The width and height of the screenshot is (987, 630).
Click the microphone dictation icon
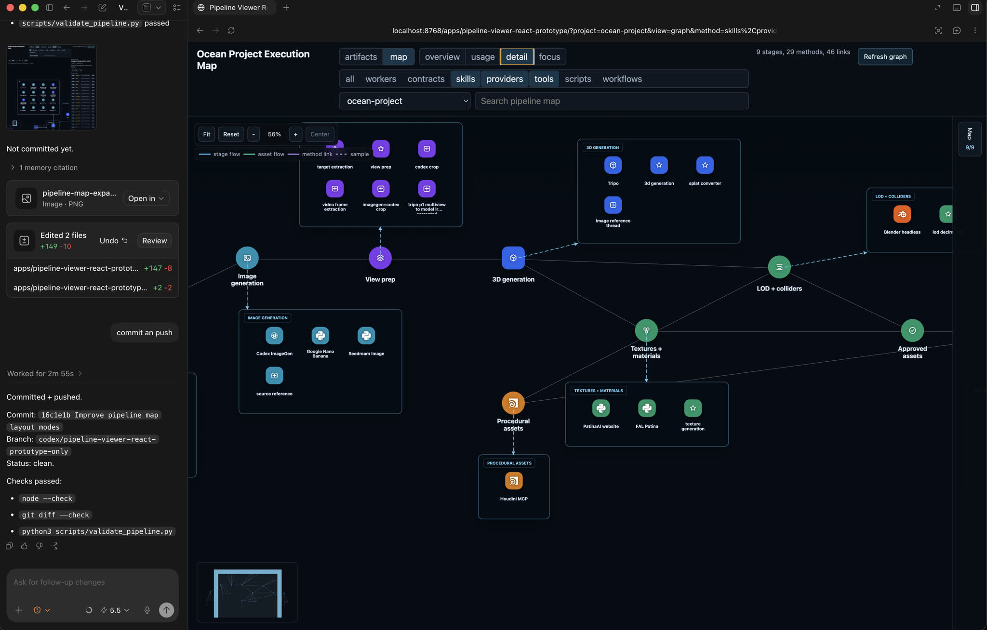[x=147, y=610]
